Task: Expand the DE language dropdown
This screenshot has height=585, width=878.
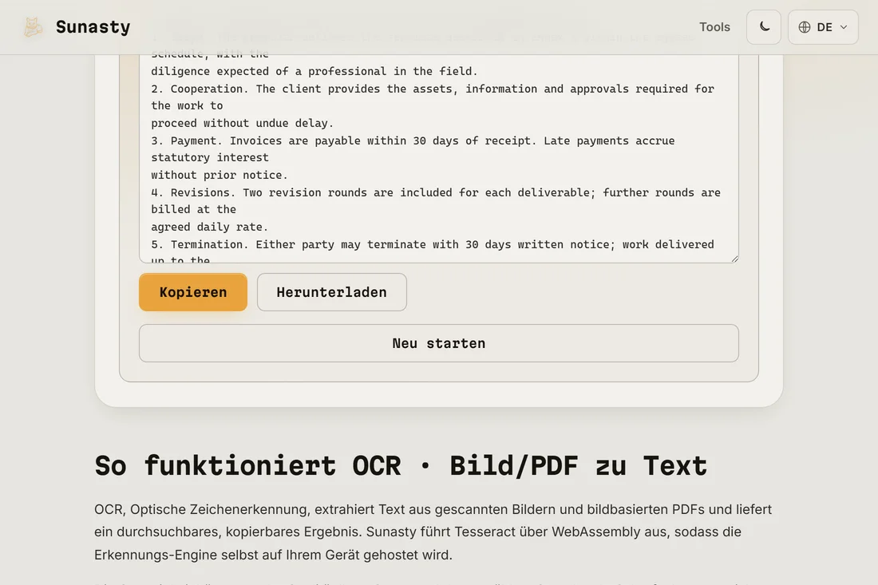Action: [823, 27]
